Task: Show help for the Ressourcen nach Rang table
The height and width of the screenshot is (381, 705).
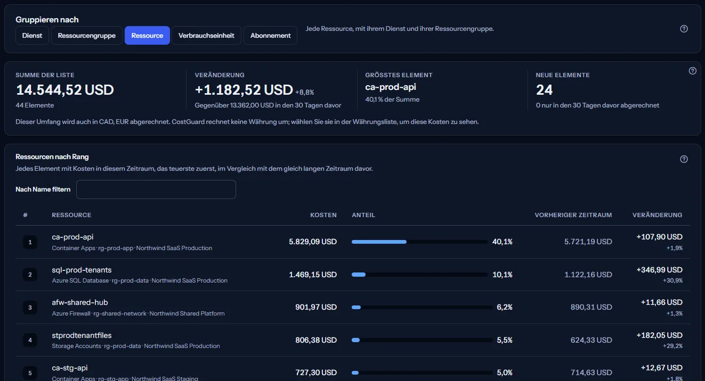Action: (x=684, y=159)
